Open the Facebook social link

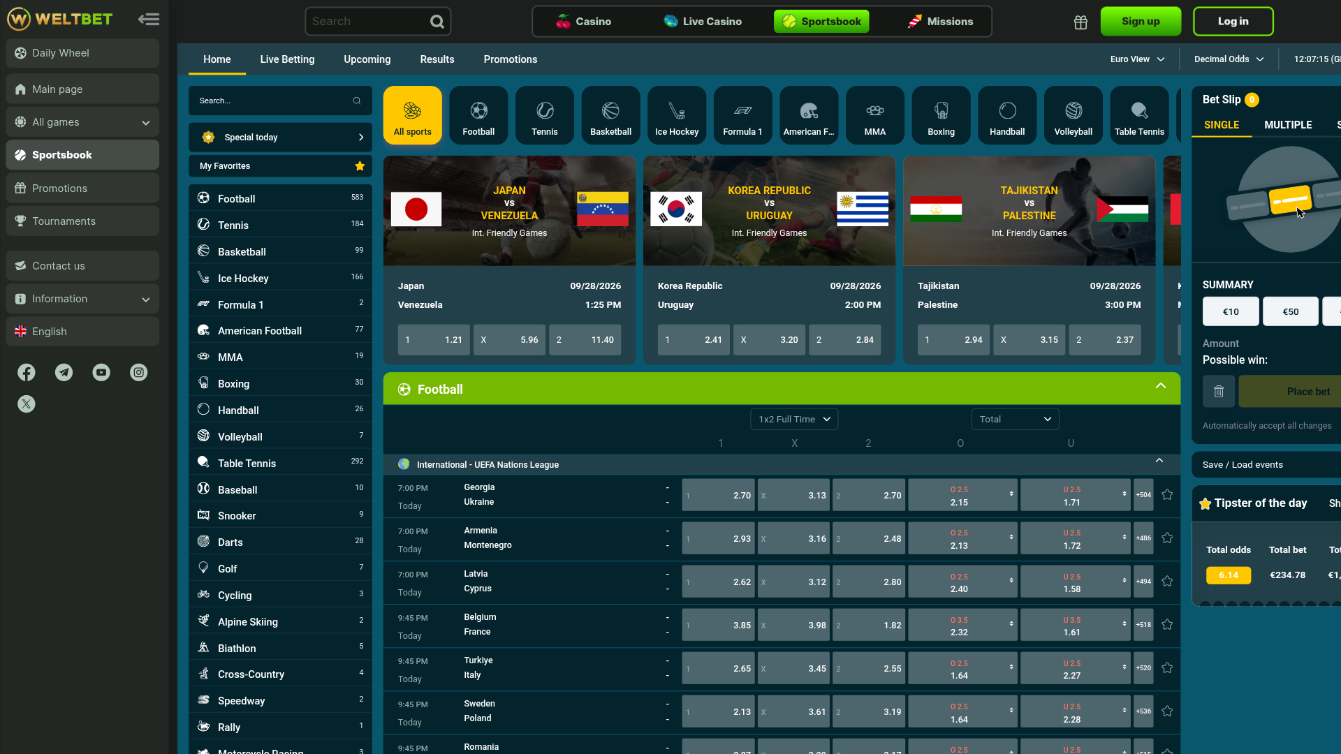coord(27,373)
